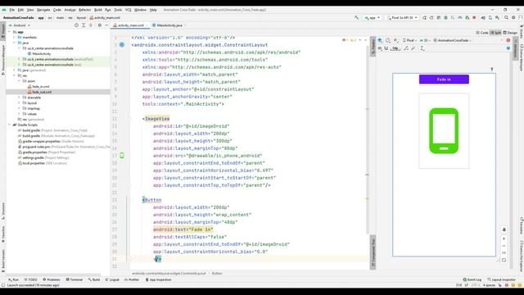Open the App Inspection tool window
Image resolution: width=524 pixels, height=295 pixels.
coord(158,279)
